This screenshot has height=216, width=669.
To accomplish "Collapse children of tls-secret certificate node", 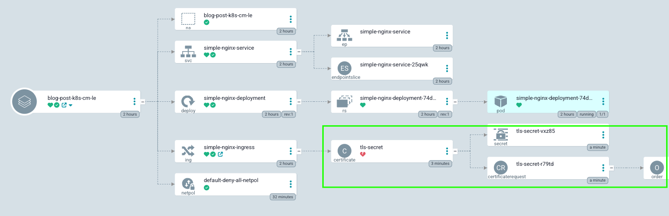I will [455, 151].
